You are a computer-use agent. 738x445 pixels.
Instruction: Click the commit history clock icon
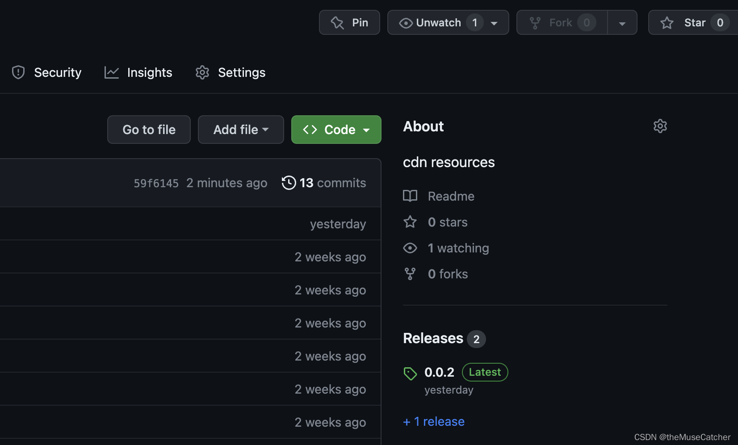(x=289, y=183)
